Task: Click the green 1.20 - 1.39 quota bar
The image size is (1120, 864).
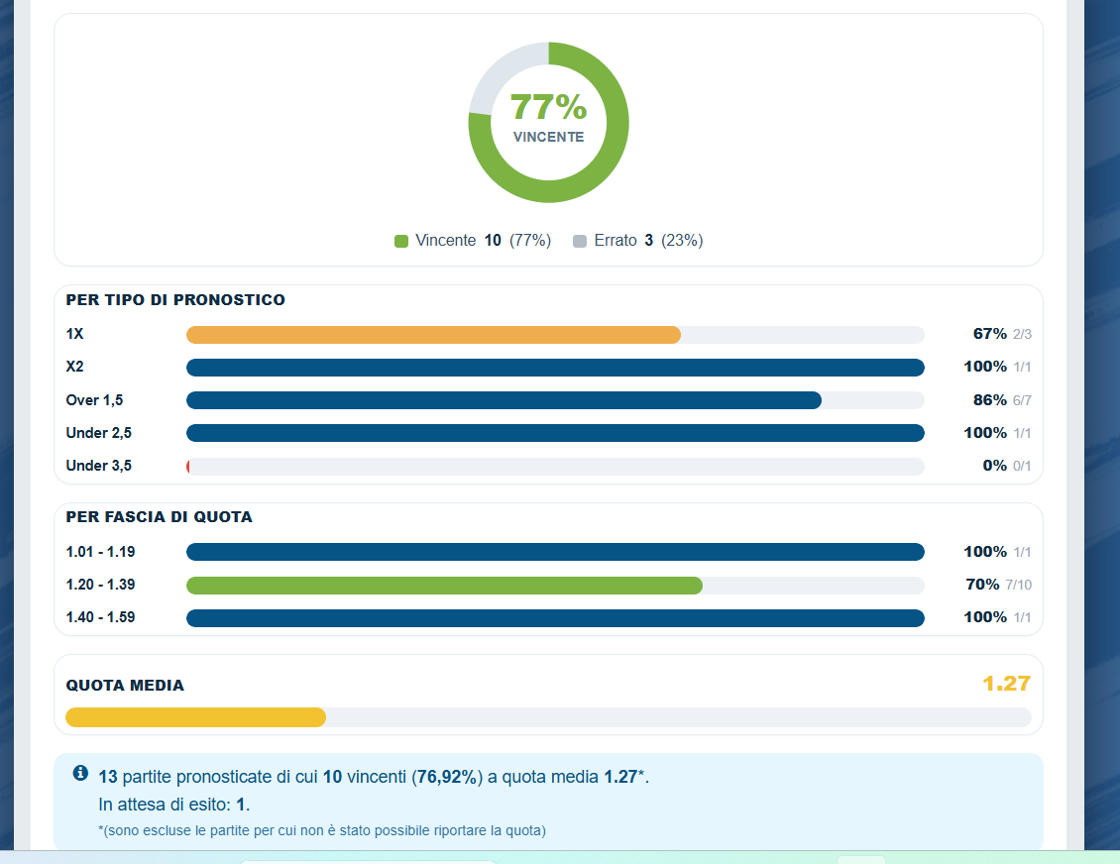Action: click(x=444, y=586)
